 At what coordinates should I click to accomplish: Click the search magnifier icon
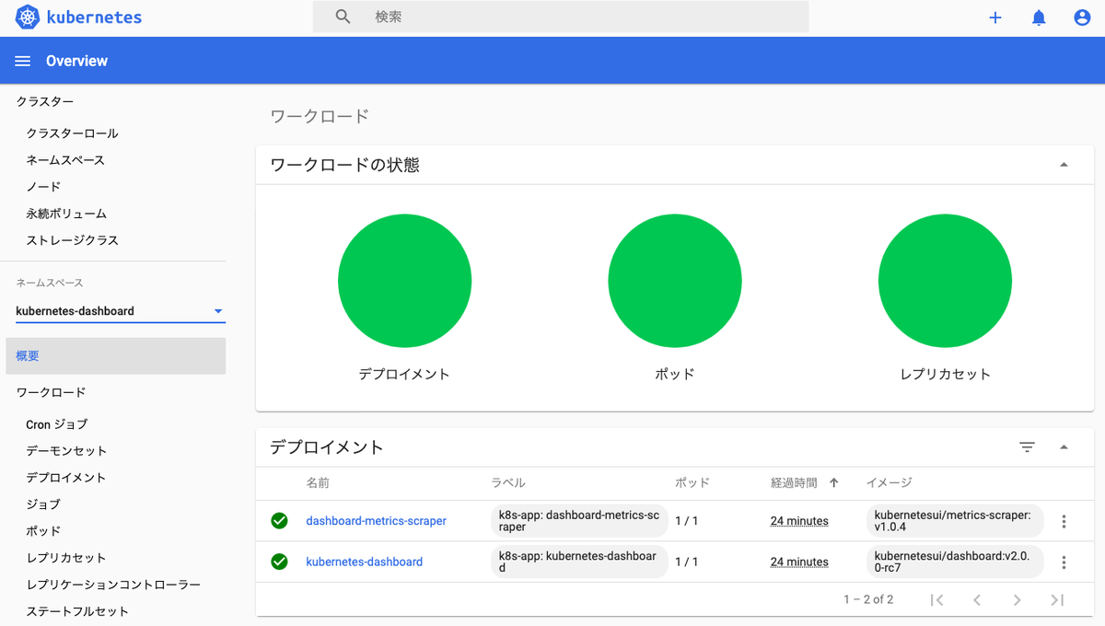343,17
